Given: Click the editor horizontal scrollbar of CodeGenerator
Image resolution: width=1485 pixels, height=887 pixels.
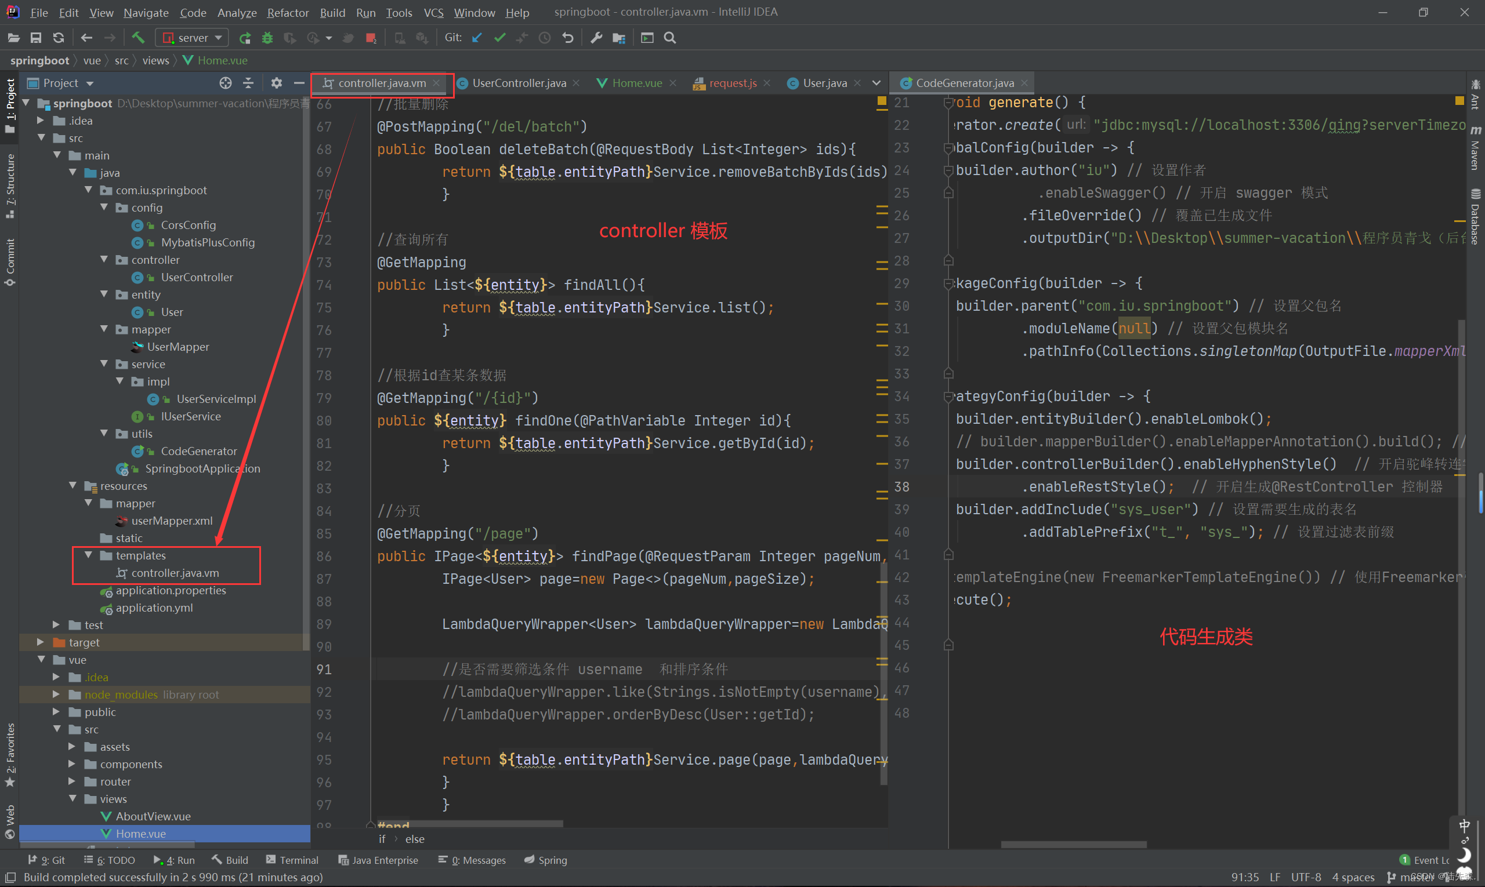Looking at the screenshot, I should tap(1074, 845).
